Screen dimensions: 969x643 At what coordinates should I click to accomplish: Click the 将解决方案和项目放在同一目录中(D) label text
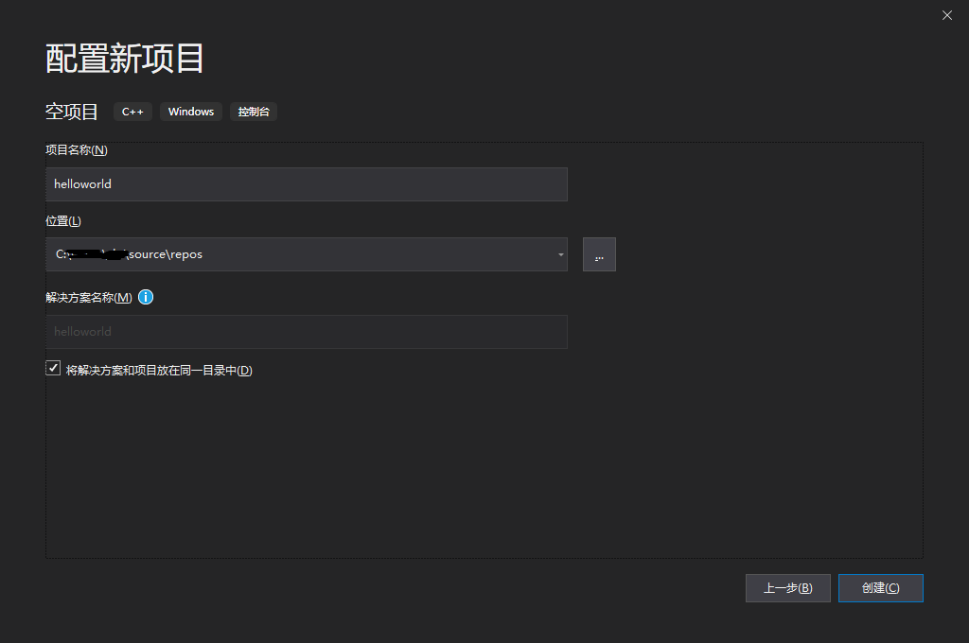pyautogui.click(x=159, y=371)
